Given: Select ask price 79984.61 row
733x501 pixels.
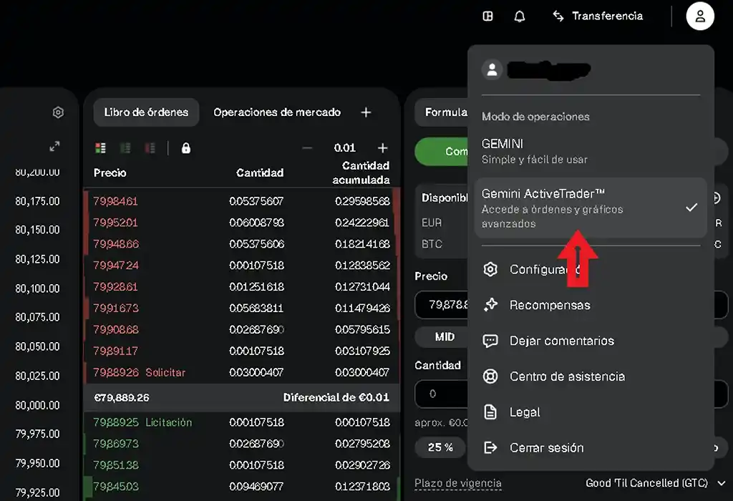Looking at the screenshot, I should (x=242, y=201).
